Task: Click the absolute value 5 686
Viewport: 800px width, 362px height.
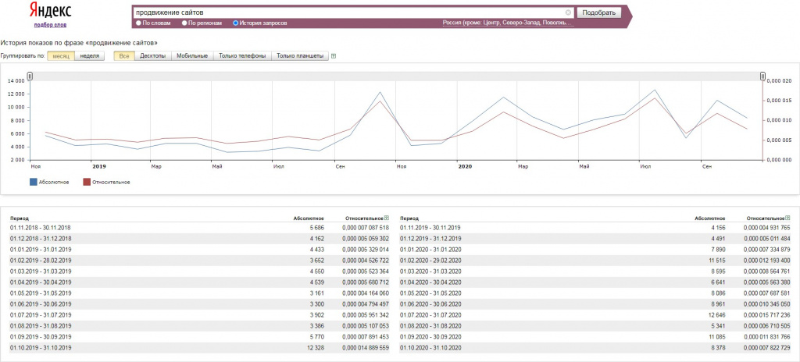Action: [x=316, y=227]
